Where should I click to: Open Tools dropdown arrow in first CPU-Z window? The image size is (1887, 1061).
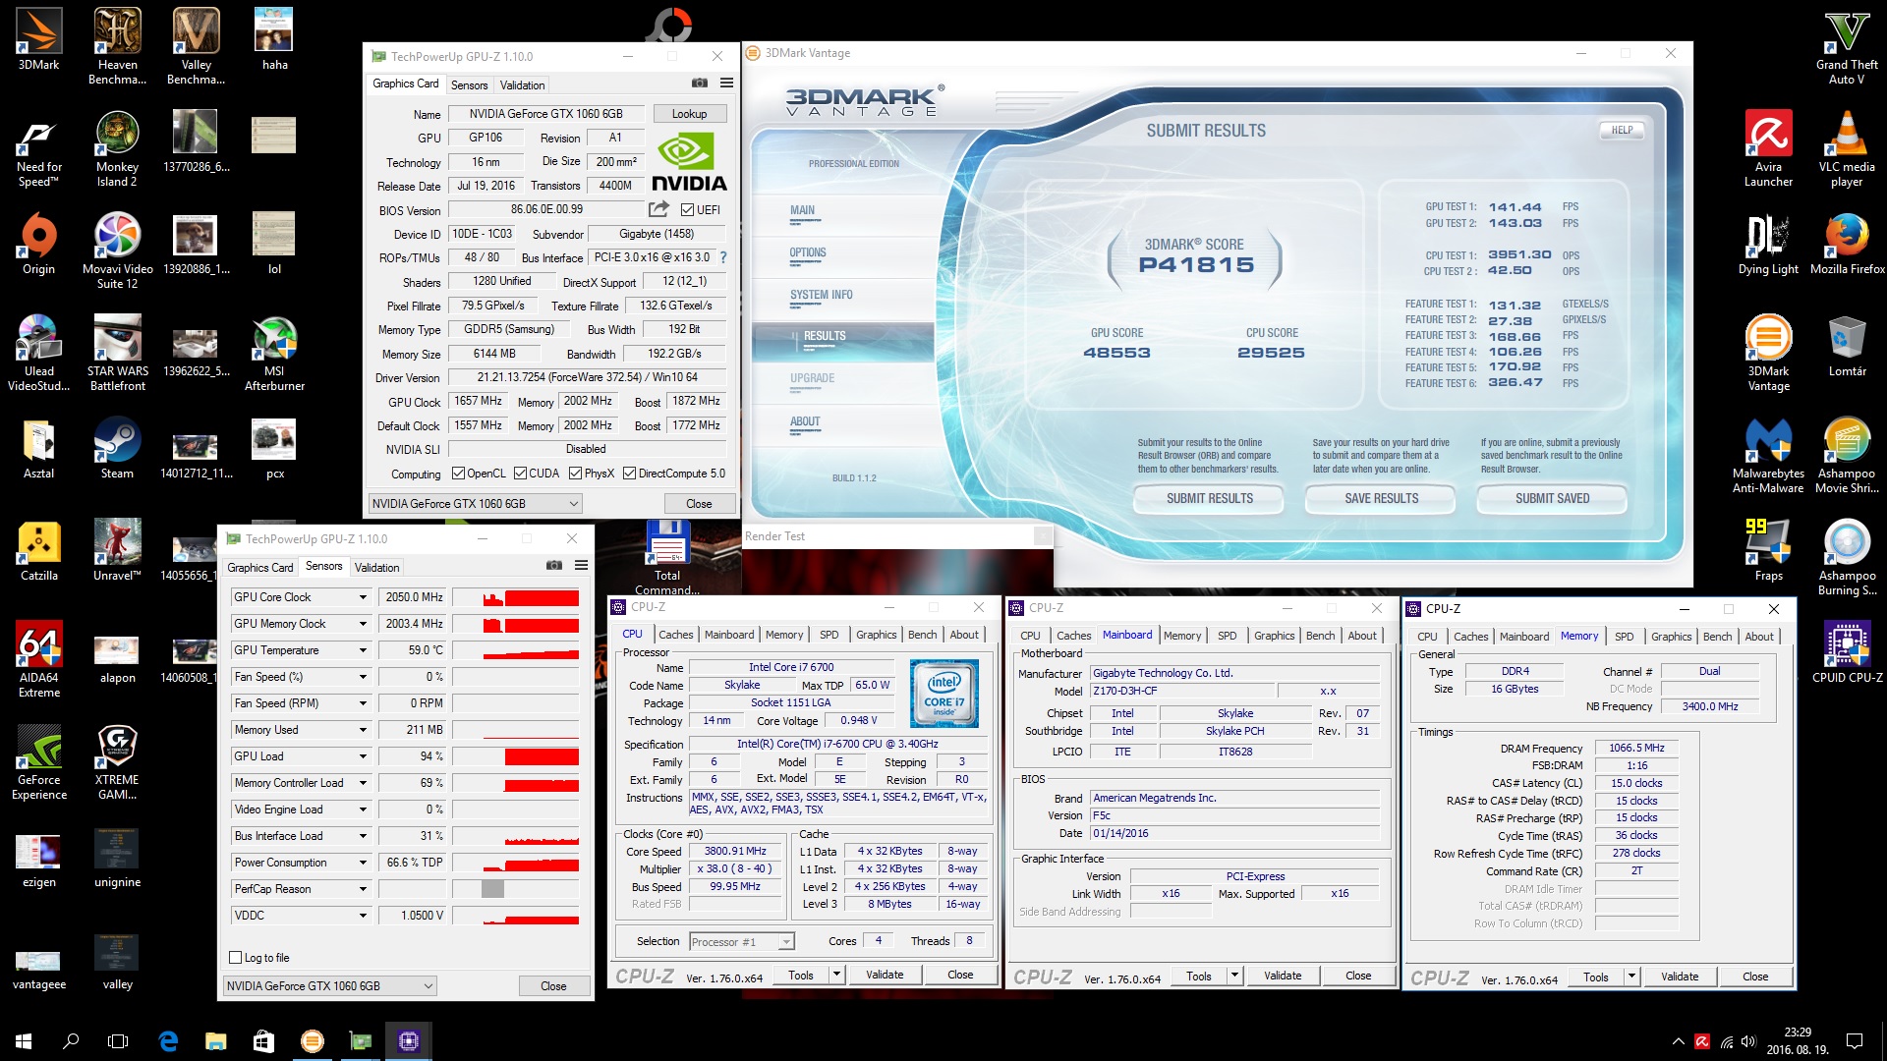(836, 975)
